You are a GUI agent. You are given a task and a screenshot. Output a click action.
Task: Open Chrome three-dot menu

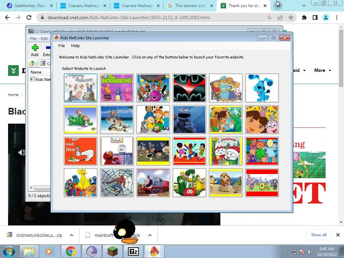pos(337,17)
